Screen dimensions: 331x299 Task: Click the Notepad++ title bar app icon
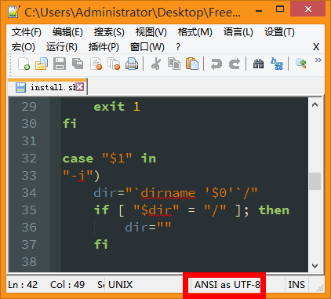pos(13,11)
